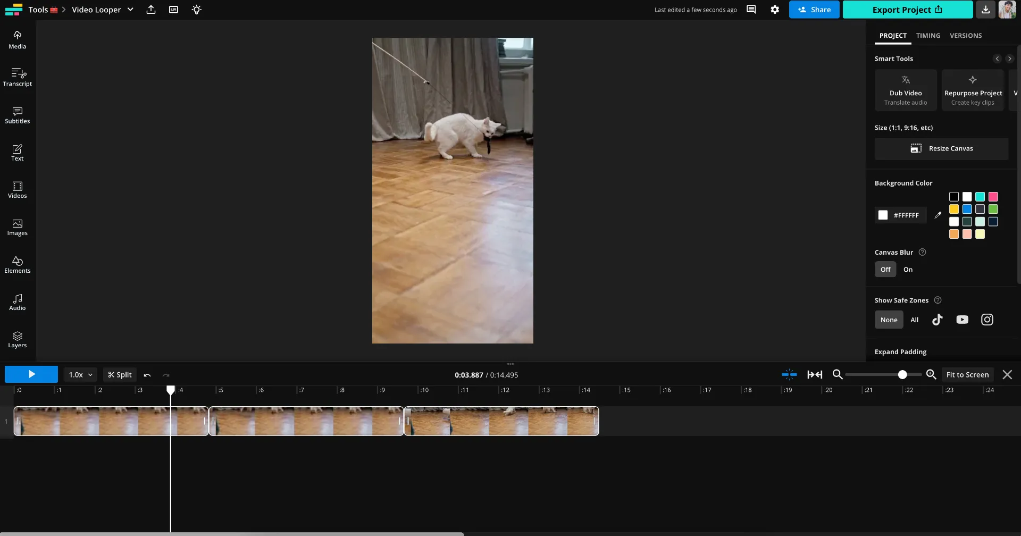Show TikTok safe zones
Viewport: 1021px width, 536px height.
click(x=938, y=320)
